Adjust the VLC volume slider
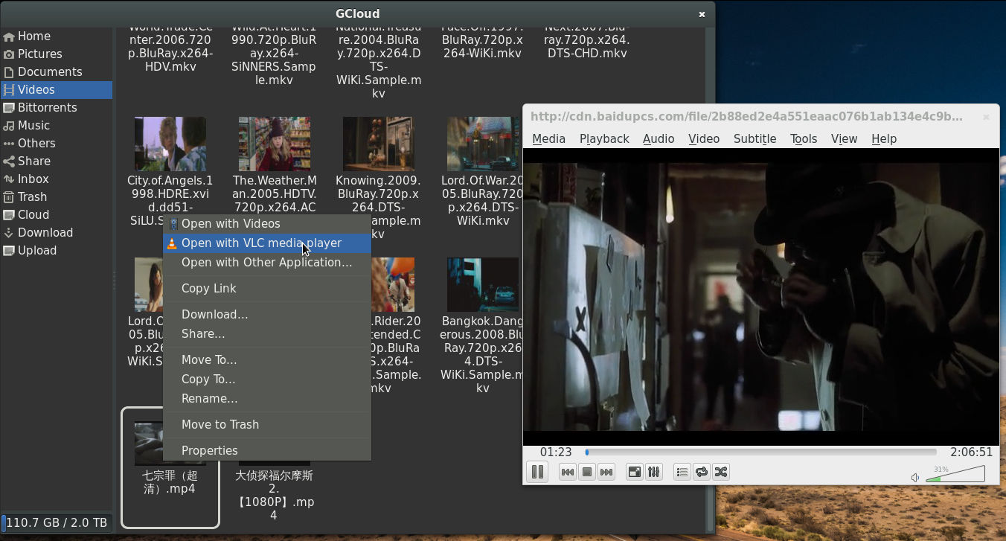The image size is (1006, 541). pyautogui.click(x=955, y=474)
